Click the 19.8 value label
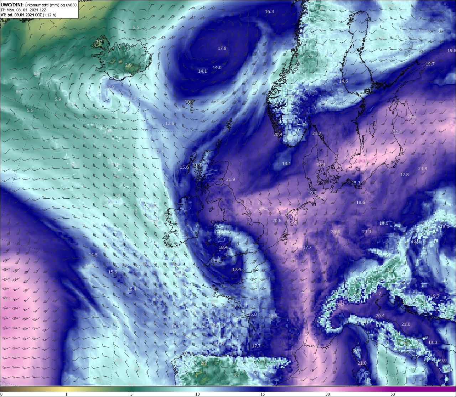This screenshot has width=456, height=397. pos(451,51)
